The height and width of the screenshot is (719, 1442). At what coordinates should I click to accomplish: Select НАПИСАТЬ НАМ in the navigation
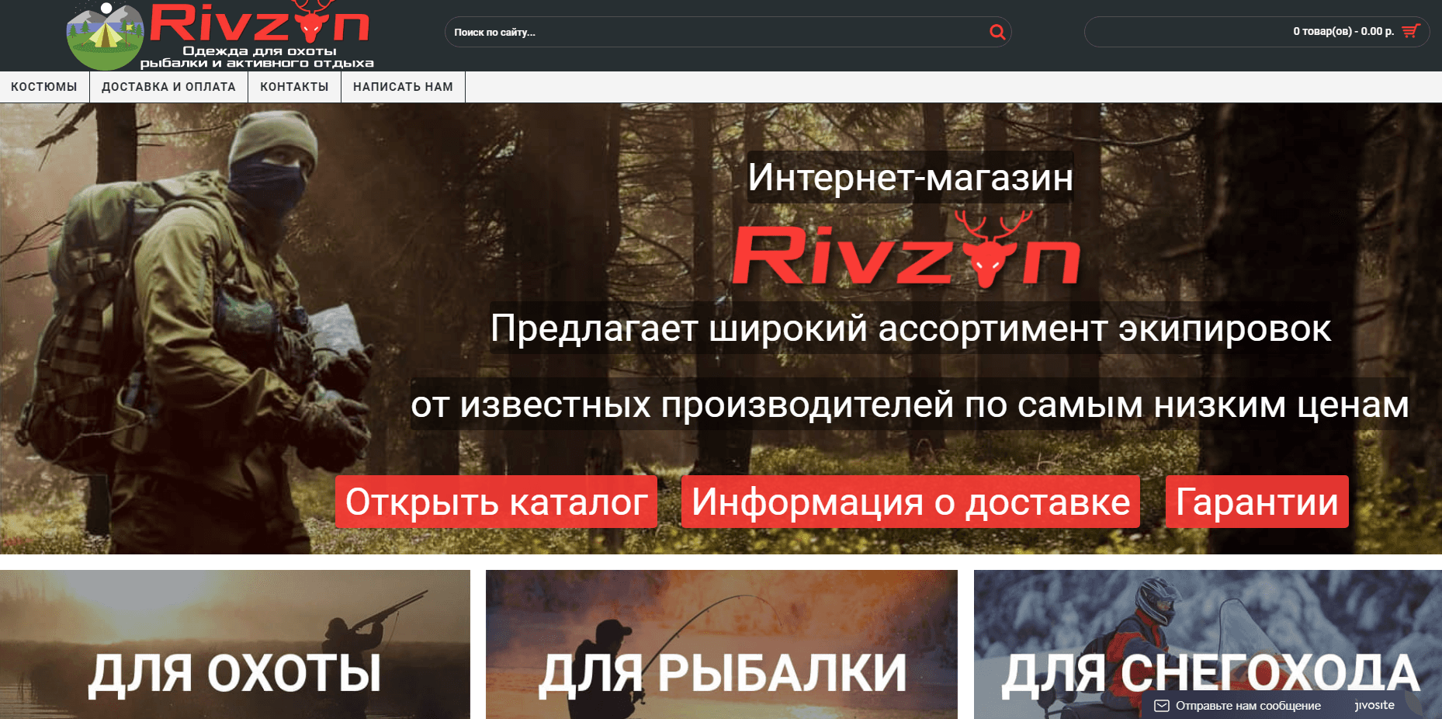coord(403,87)
